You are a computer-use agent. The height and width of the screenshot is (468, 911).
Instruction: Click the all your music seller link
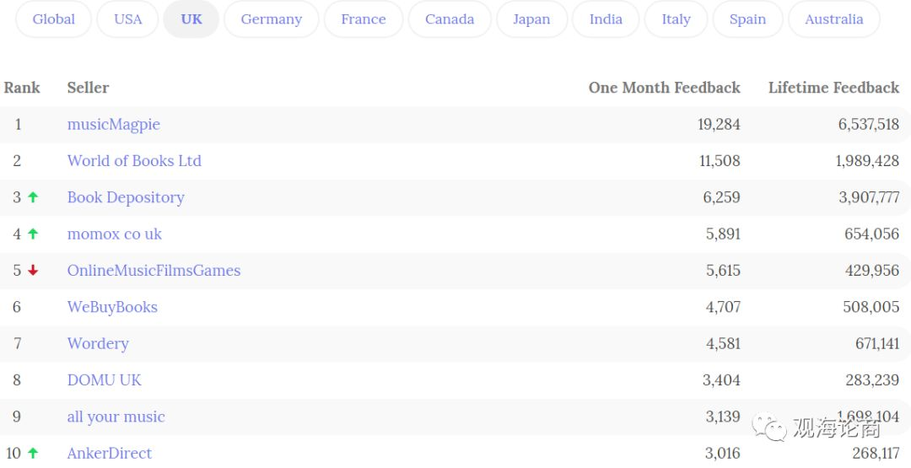click(116, 417)
